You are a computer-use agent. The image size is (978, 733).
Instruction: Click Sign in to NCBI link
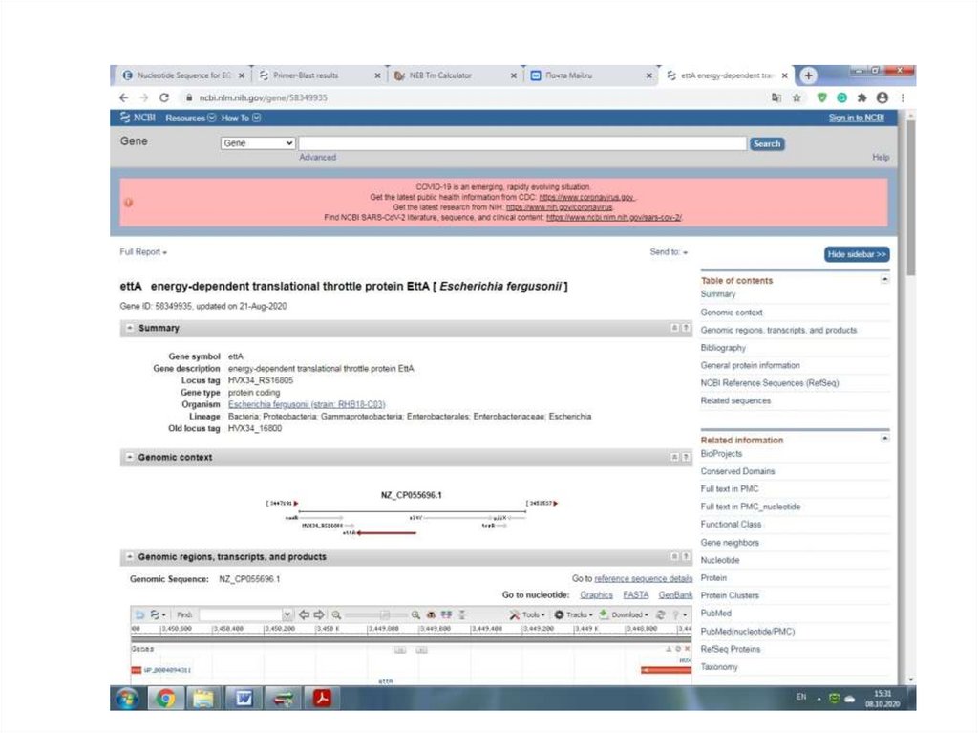pos(856,118)
